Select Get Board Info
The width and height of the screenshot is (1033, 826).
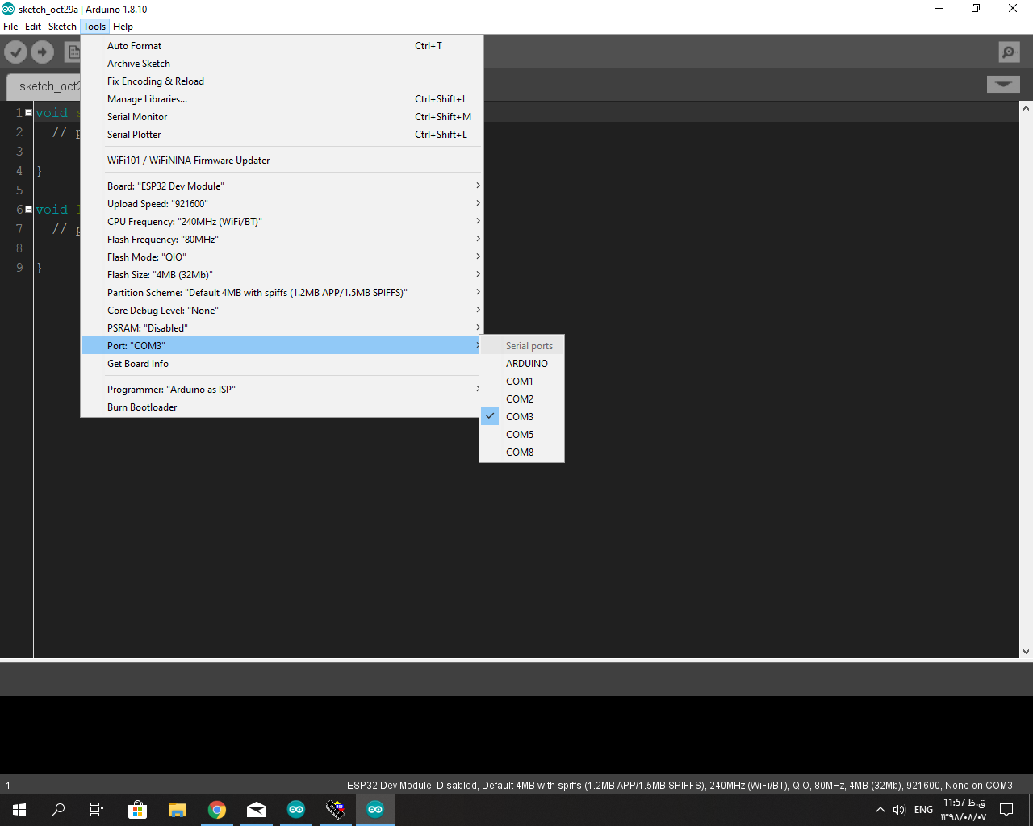282,364
